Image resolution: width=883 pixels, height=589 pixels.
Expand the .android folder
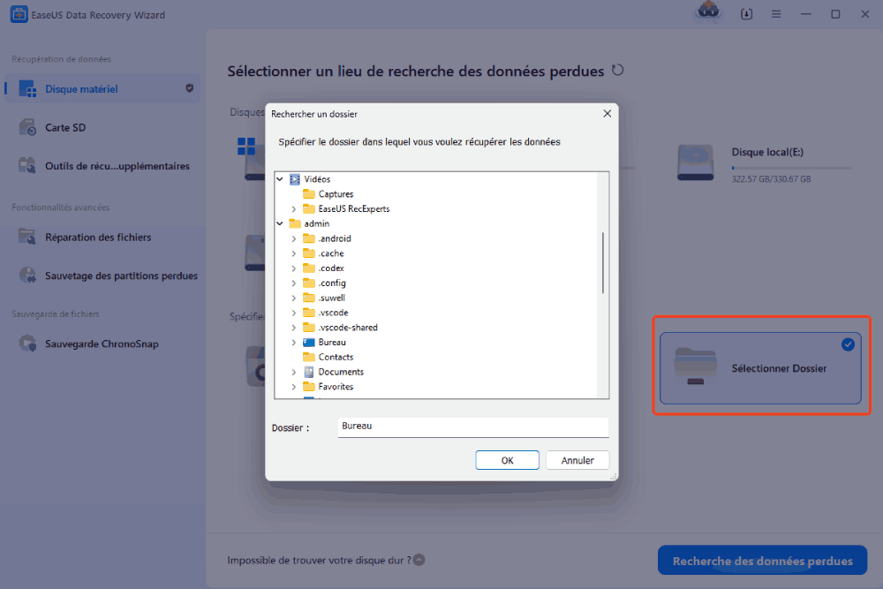click(x=294, y=238)
